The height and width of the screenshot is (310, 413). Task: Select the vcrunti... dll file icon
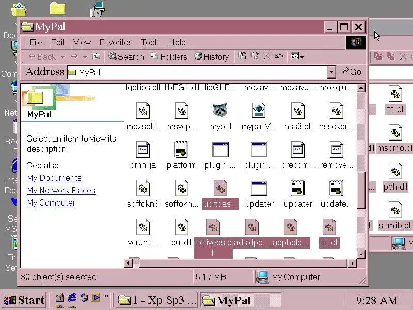pos(143,227)
